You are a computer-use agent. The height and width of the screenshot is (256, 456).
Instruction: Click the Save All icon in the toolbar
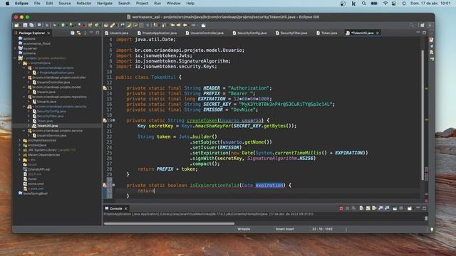(x=31, y=26)
